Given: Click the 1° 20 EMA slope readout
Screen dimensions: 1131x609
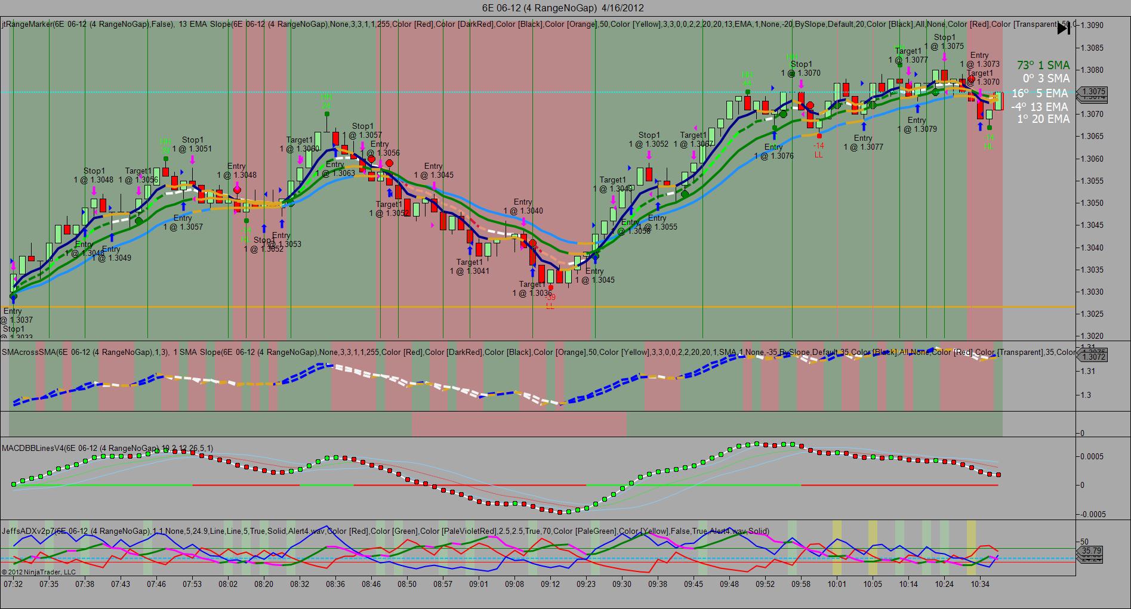Looking at the screenshot, I should (x=1043, y=119).
